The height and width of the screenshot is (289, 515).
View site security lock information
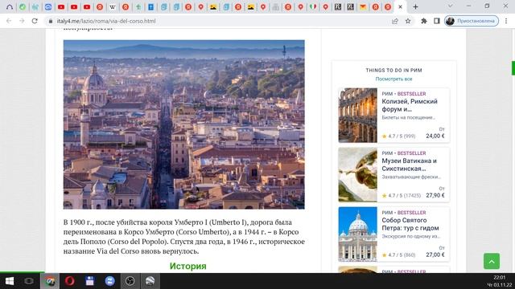tap(50, 21)
